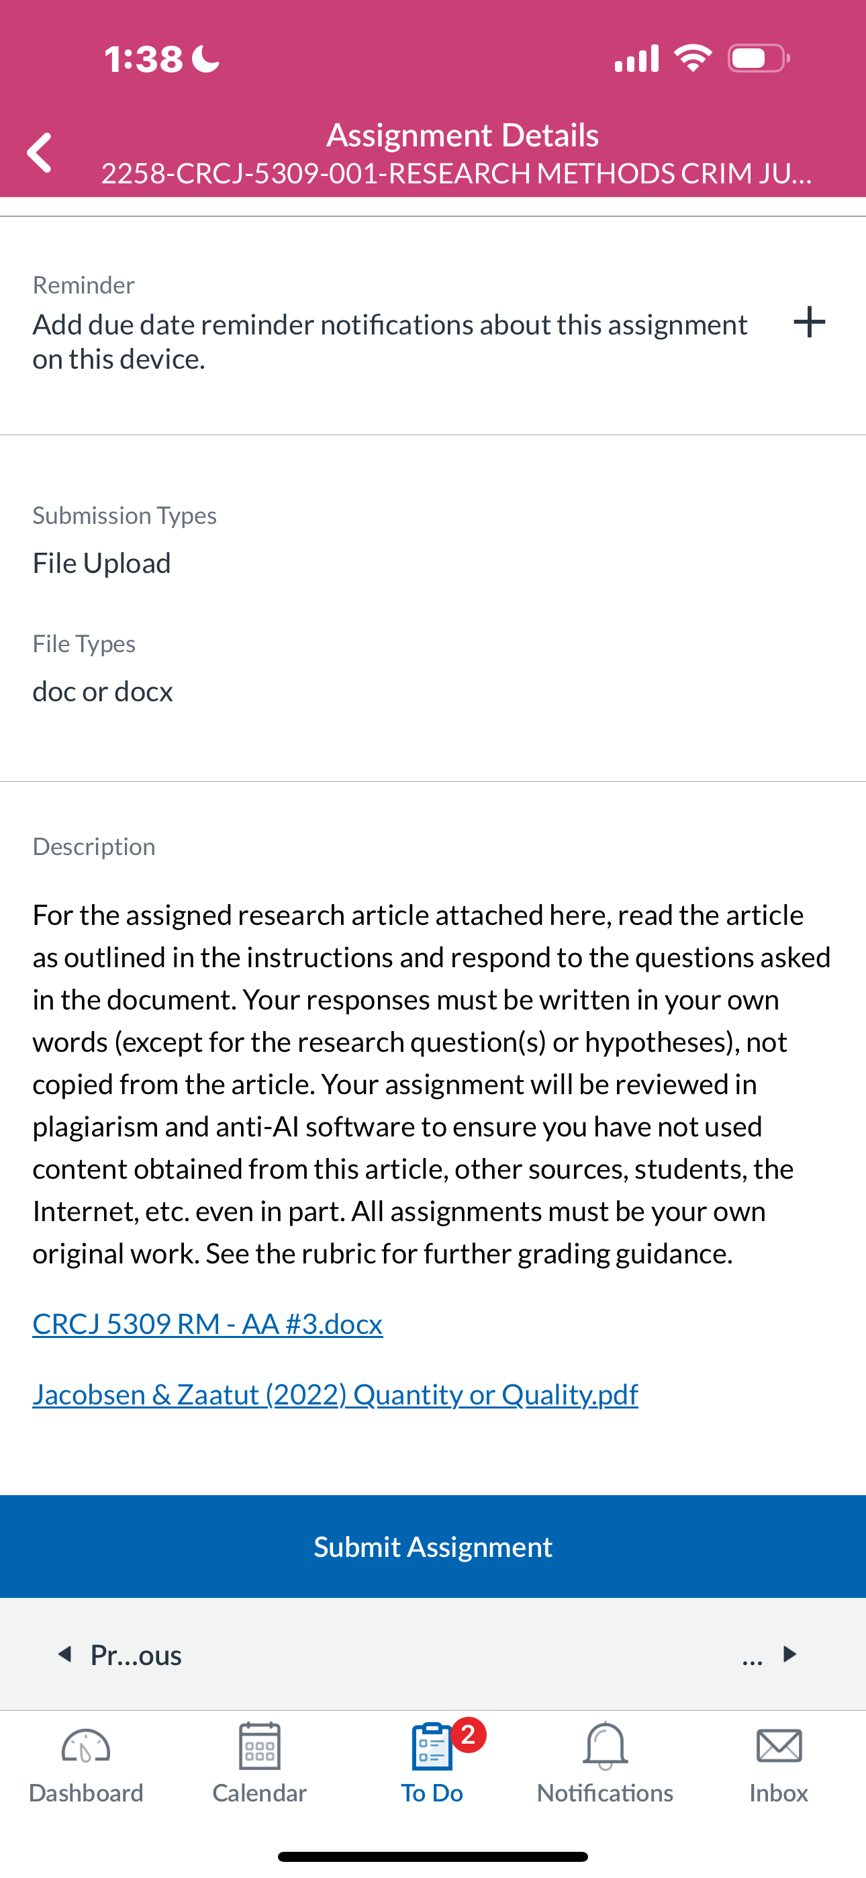Open Jacobsen & Zaatut Quantity or Quality.pdf

tap(335, 1394)
